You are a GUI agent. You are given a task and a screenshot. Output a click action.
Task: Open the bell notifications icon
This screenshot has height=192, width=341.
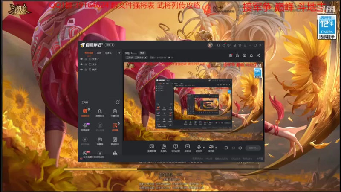251,55
